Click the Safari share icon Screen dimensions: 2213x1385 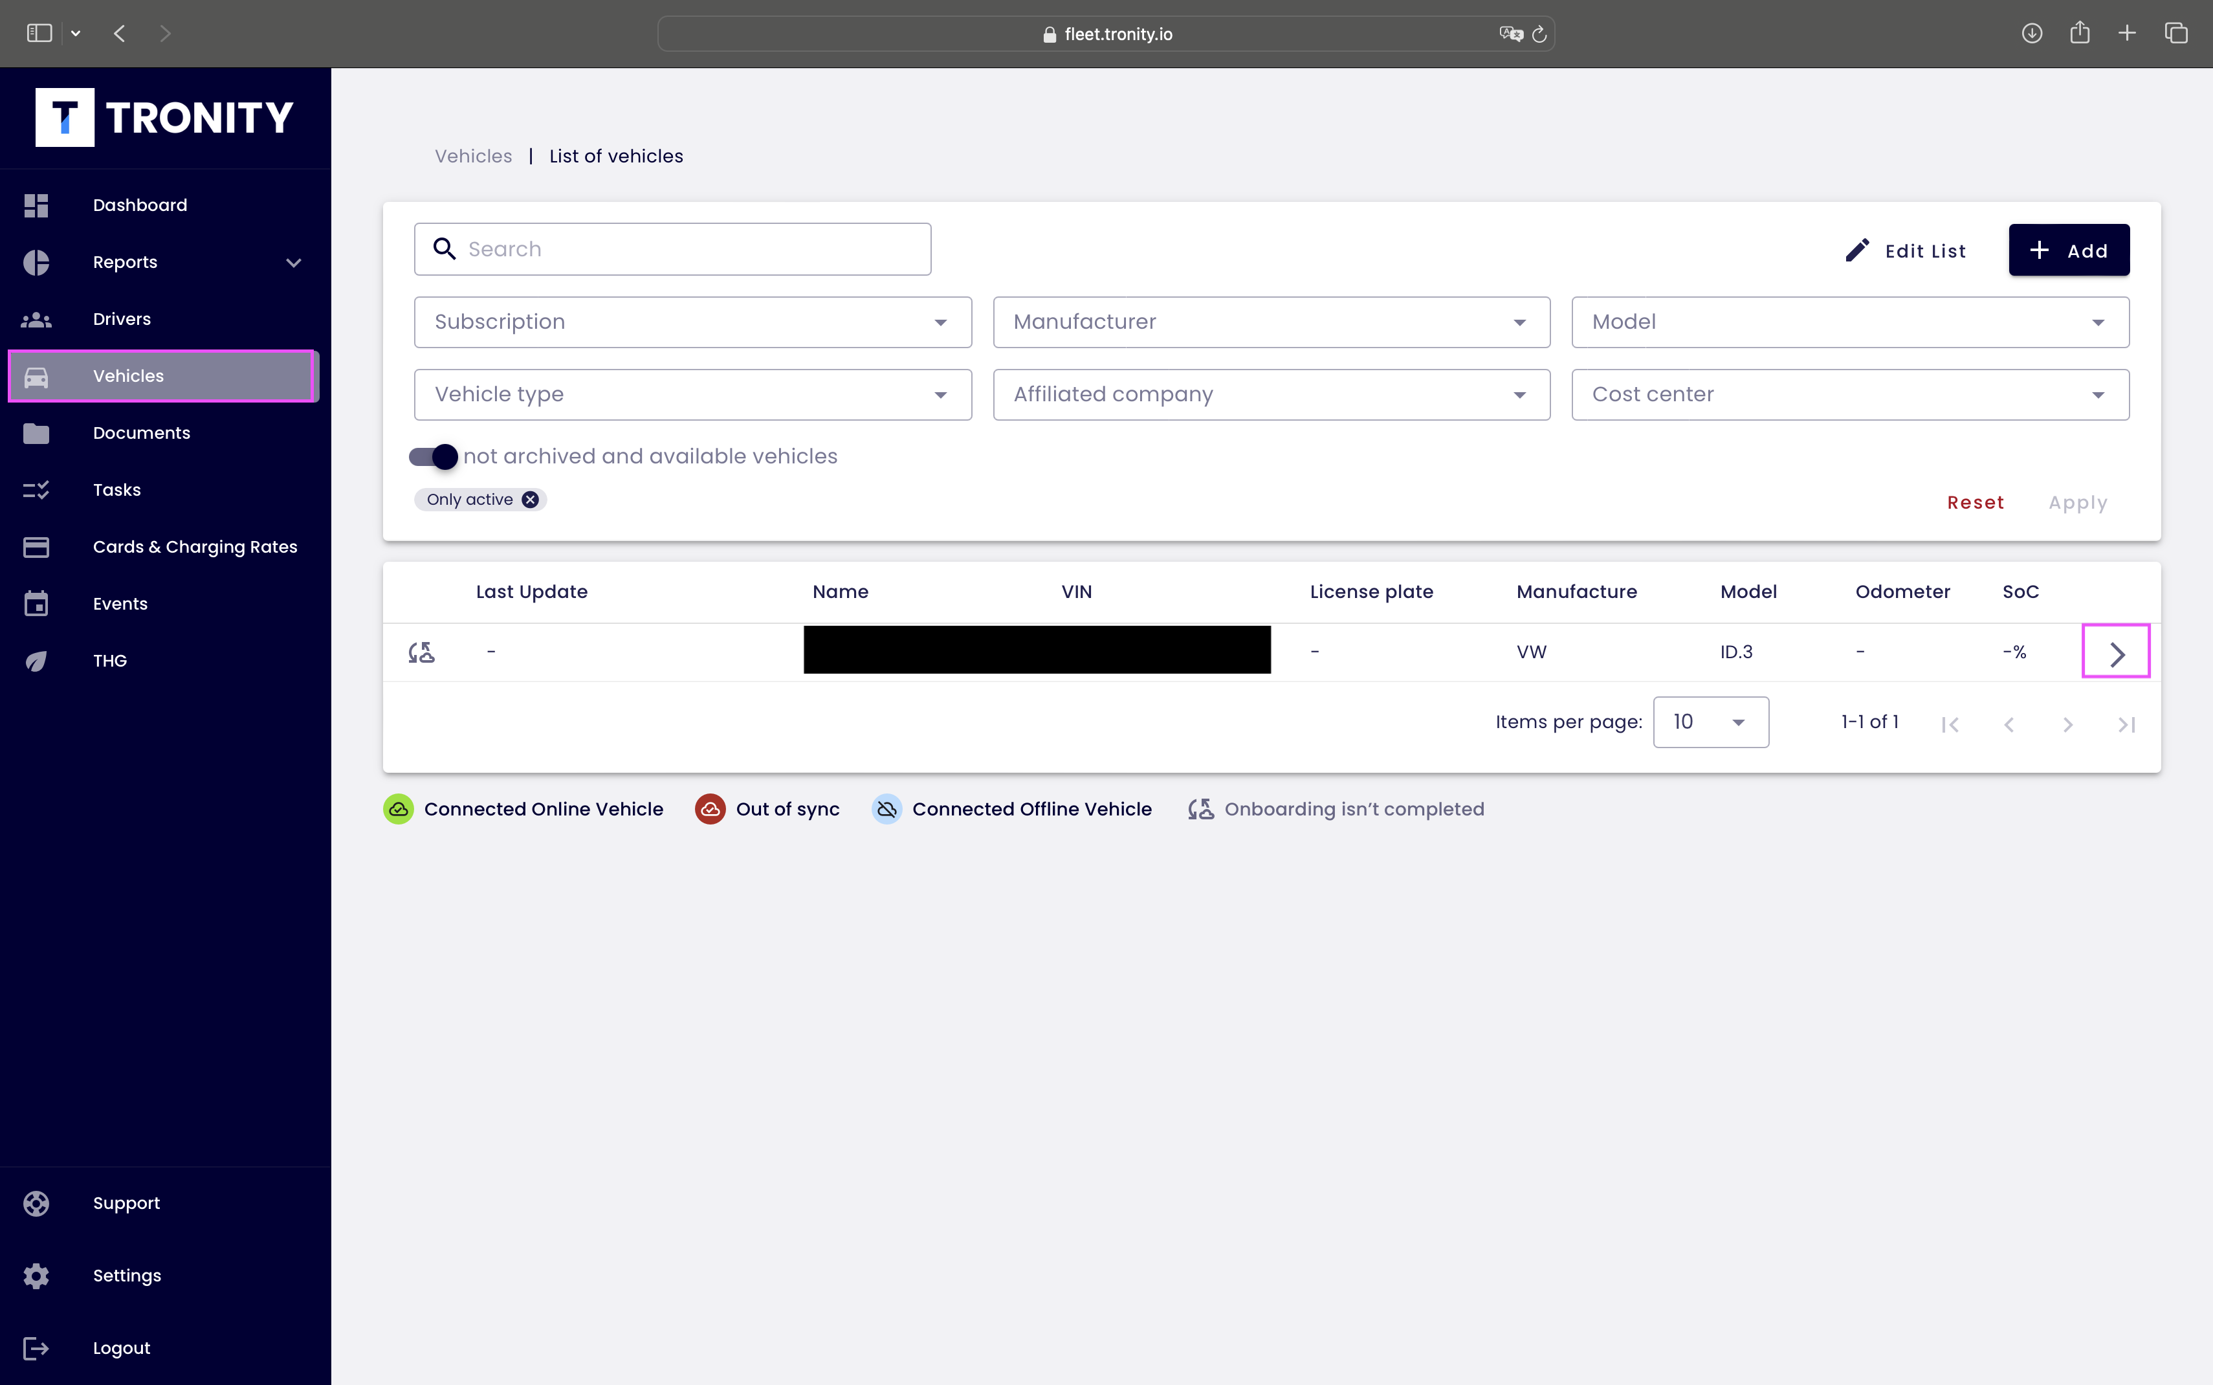click(x=2079, y=32)
